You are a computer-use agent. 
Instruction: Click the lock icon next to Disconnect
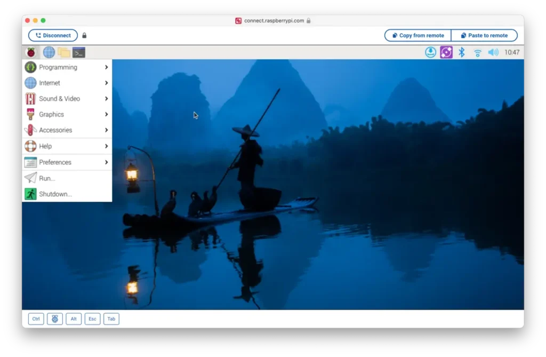pos(84,35)
